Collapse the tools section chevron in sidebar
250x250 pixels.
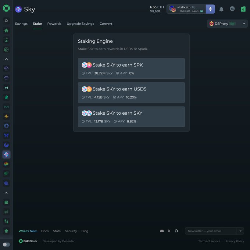coord(6,193)
